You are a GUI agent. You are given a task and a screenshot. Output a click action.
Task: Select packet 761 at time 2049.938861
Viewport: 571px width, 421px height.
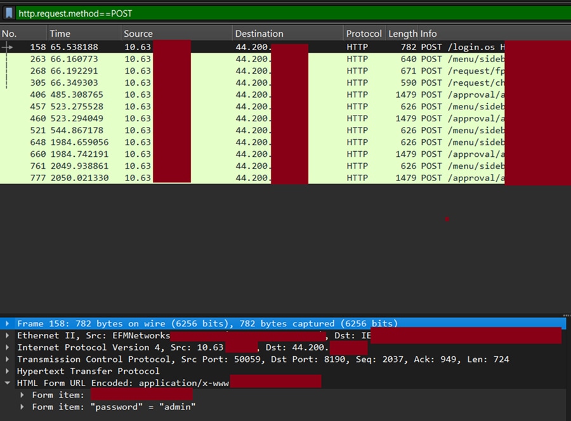[x=285, y=166]
